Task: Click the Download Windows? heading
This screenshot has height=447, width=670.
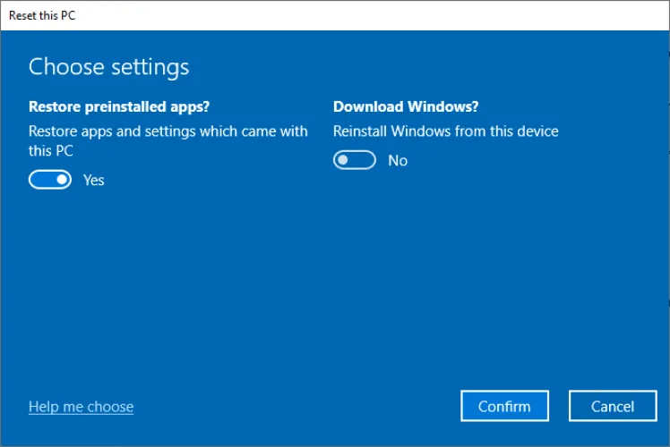Action: [x=406, y=106]
